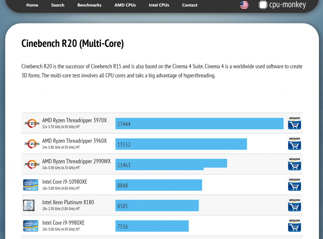
Task: Click the '18x 3.00 GHz (4.80 GHz) HT' spec text
Action: [x=61, y=188]
